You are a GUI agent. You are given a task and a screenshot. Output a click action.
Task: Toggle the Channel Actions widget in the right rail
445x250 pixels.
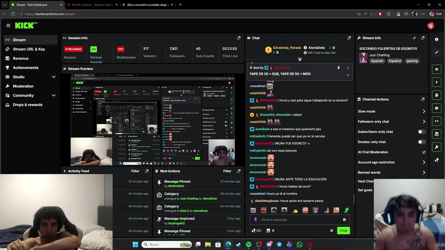437,134
